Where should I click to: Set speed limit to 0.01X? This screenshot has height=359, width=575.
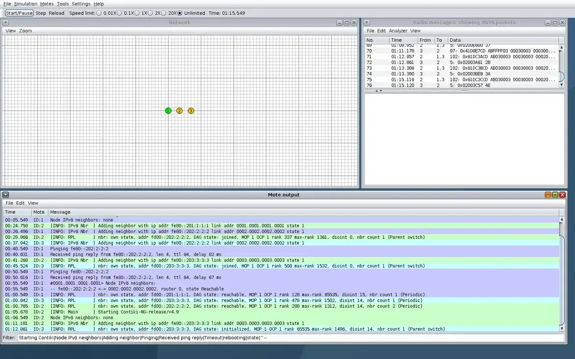[99, 13]
